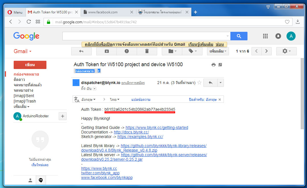Go back to the previous page
The height and width of the screenshot is (188, 307).
pos(11,22)
